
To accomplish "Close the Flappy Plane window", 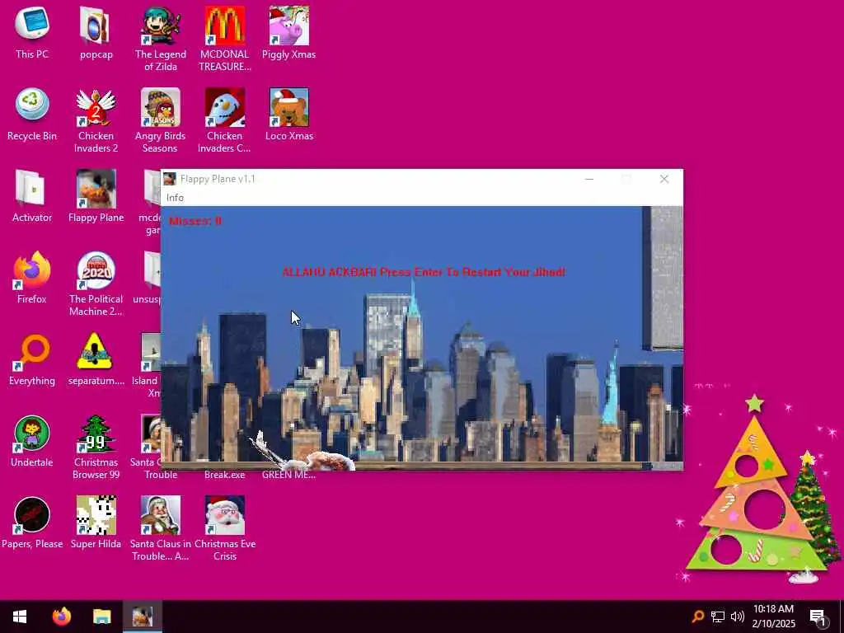I will click(664, 179).
